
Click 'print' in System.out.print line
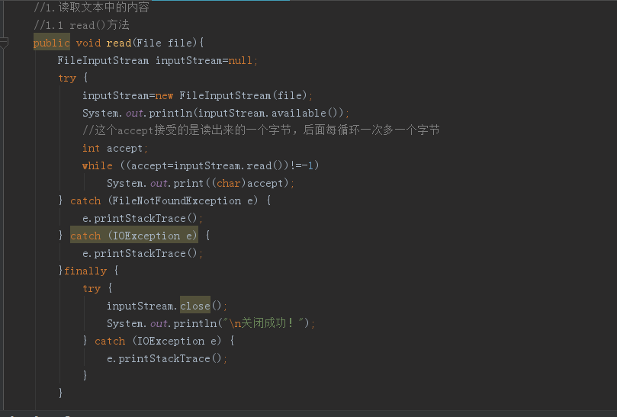pos(188,183)
